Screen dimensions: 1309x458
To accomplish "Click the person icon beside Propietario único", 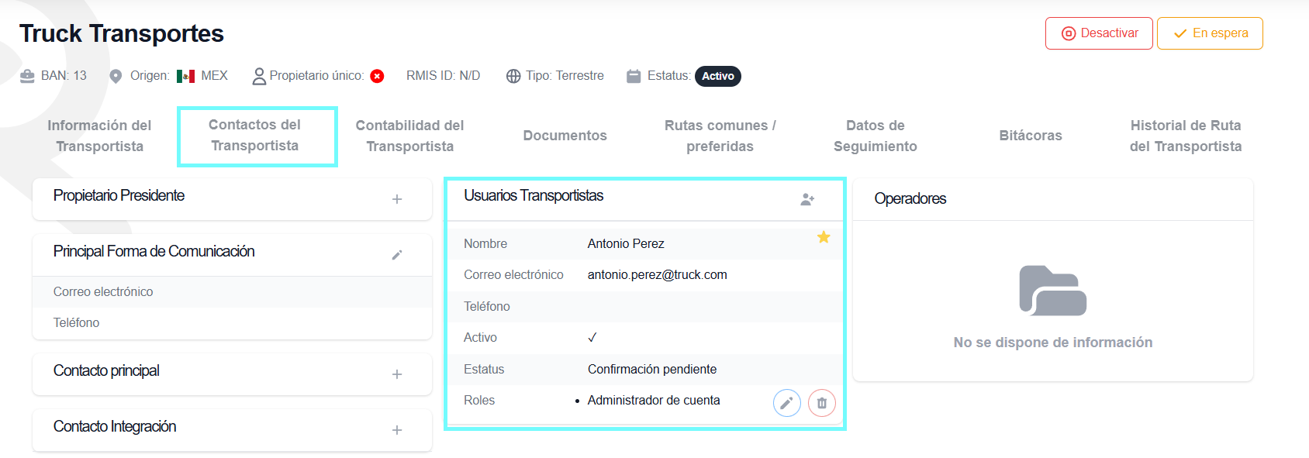I will [x=259, y=76].
